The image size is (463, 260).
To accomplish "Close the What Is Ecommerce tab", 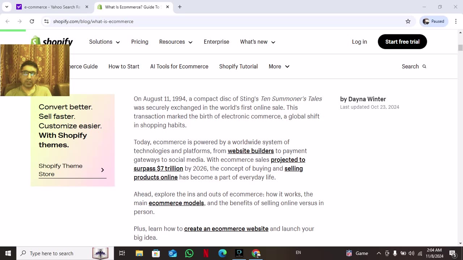I will click(x=167, y=7).
